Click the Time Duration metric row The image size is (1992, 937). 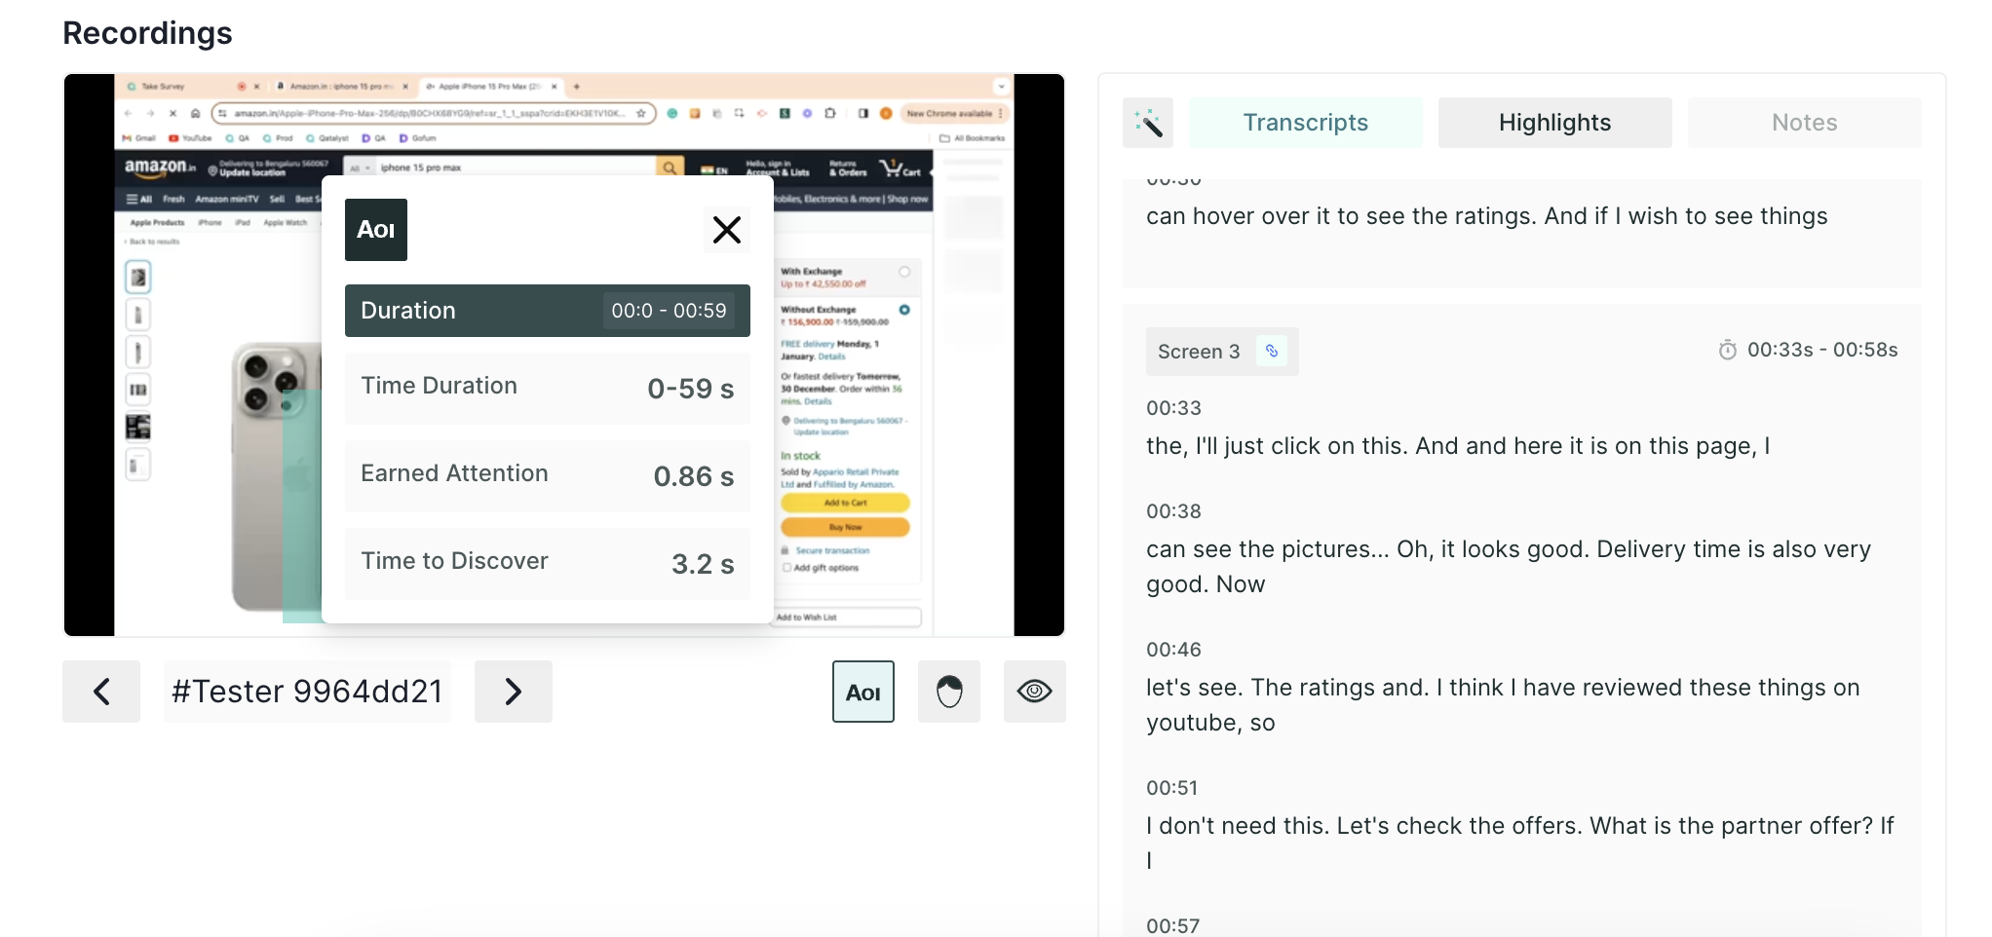548,388
